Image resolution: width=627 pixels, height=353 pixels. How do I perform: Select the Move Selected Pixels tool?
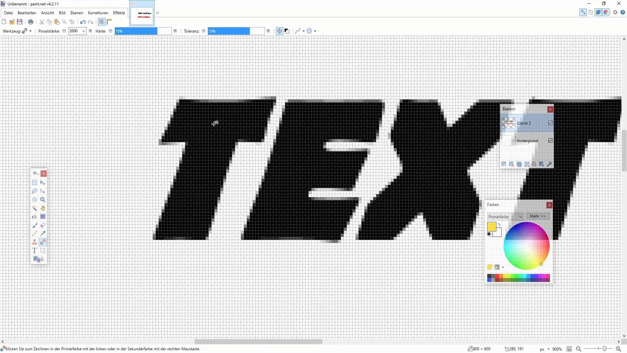coord(43,182)
